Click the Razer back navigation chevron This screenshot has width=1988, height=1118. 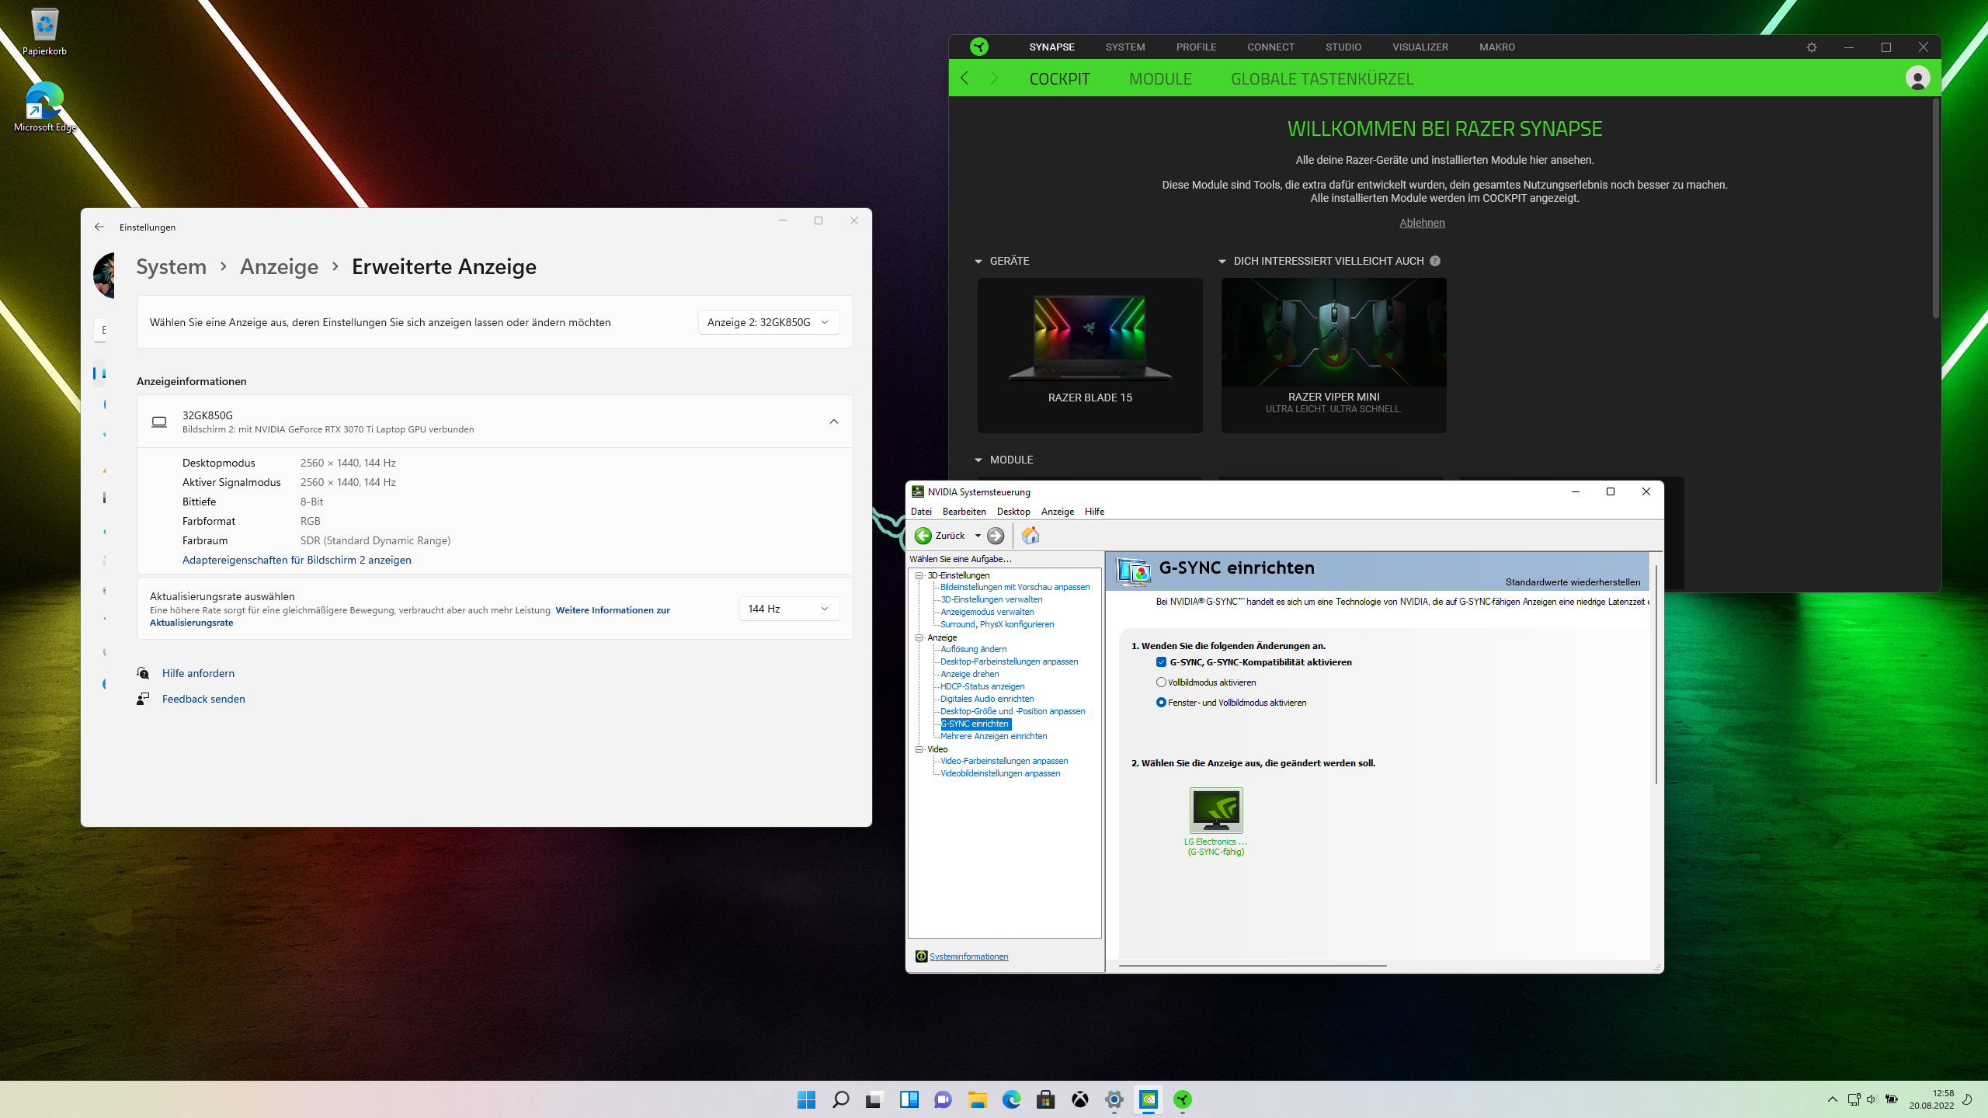(x=965, y=78)
